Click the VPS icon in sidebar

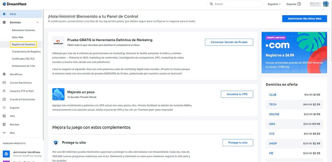[4, 116]
